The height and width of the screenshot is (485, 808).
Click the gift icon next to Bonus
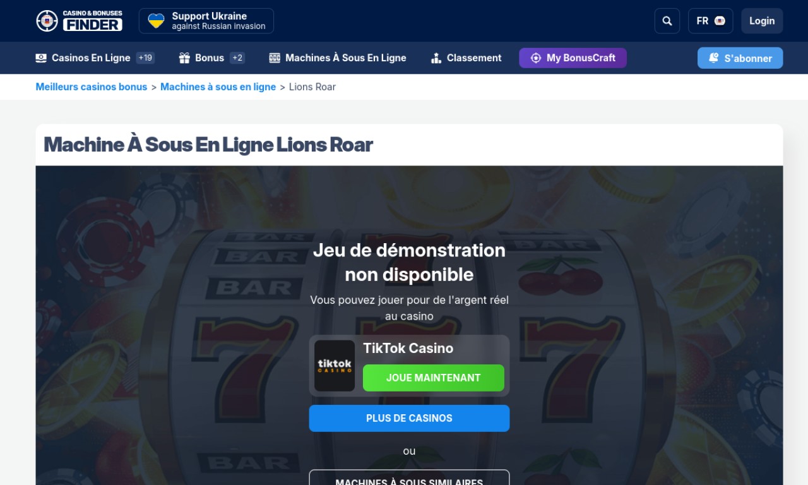coord(184,58)
